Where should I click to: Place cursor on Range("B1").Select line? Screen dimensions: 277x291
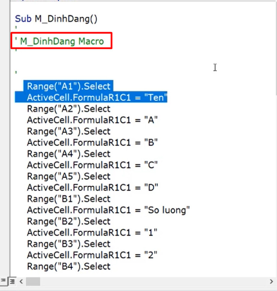(69, 199)
